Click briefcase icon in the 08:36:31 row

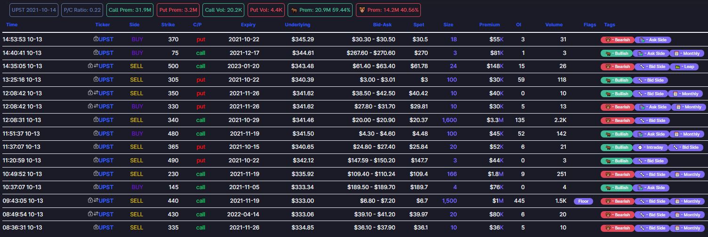[x=96, y=228]
